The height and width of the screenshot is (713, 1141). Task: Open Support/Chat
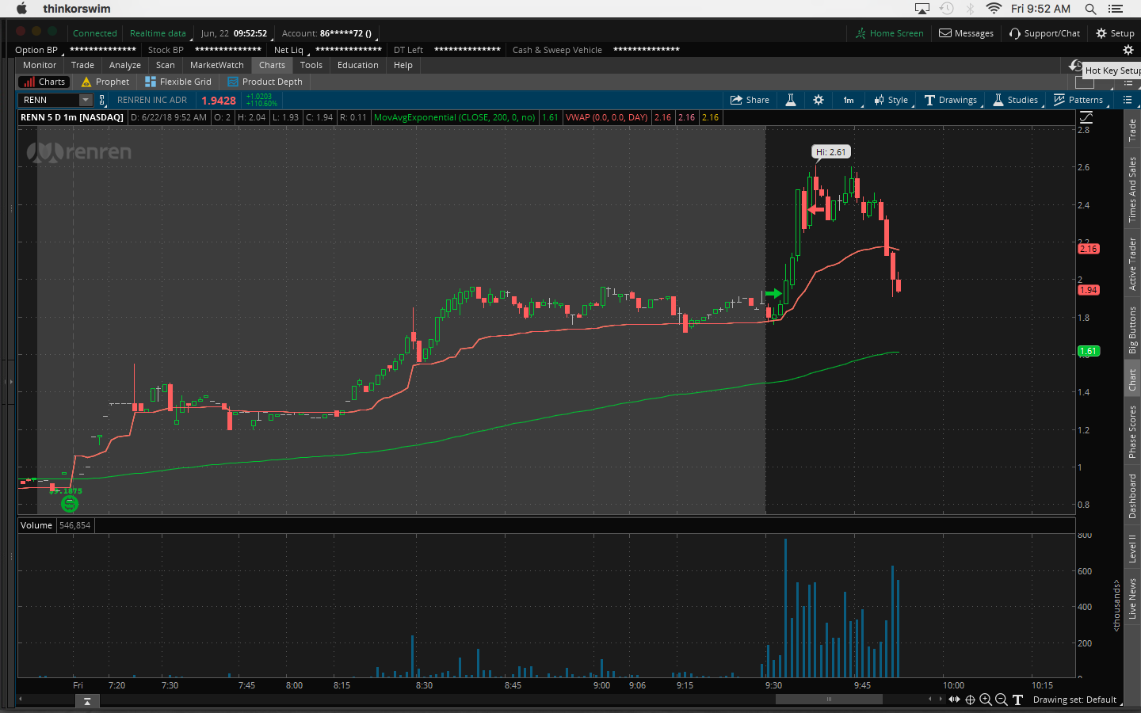(1044, 33)
